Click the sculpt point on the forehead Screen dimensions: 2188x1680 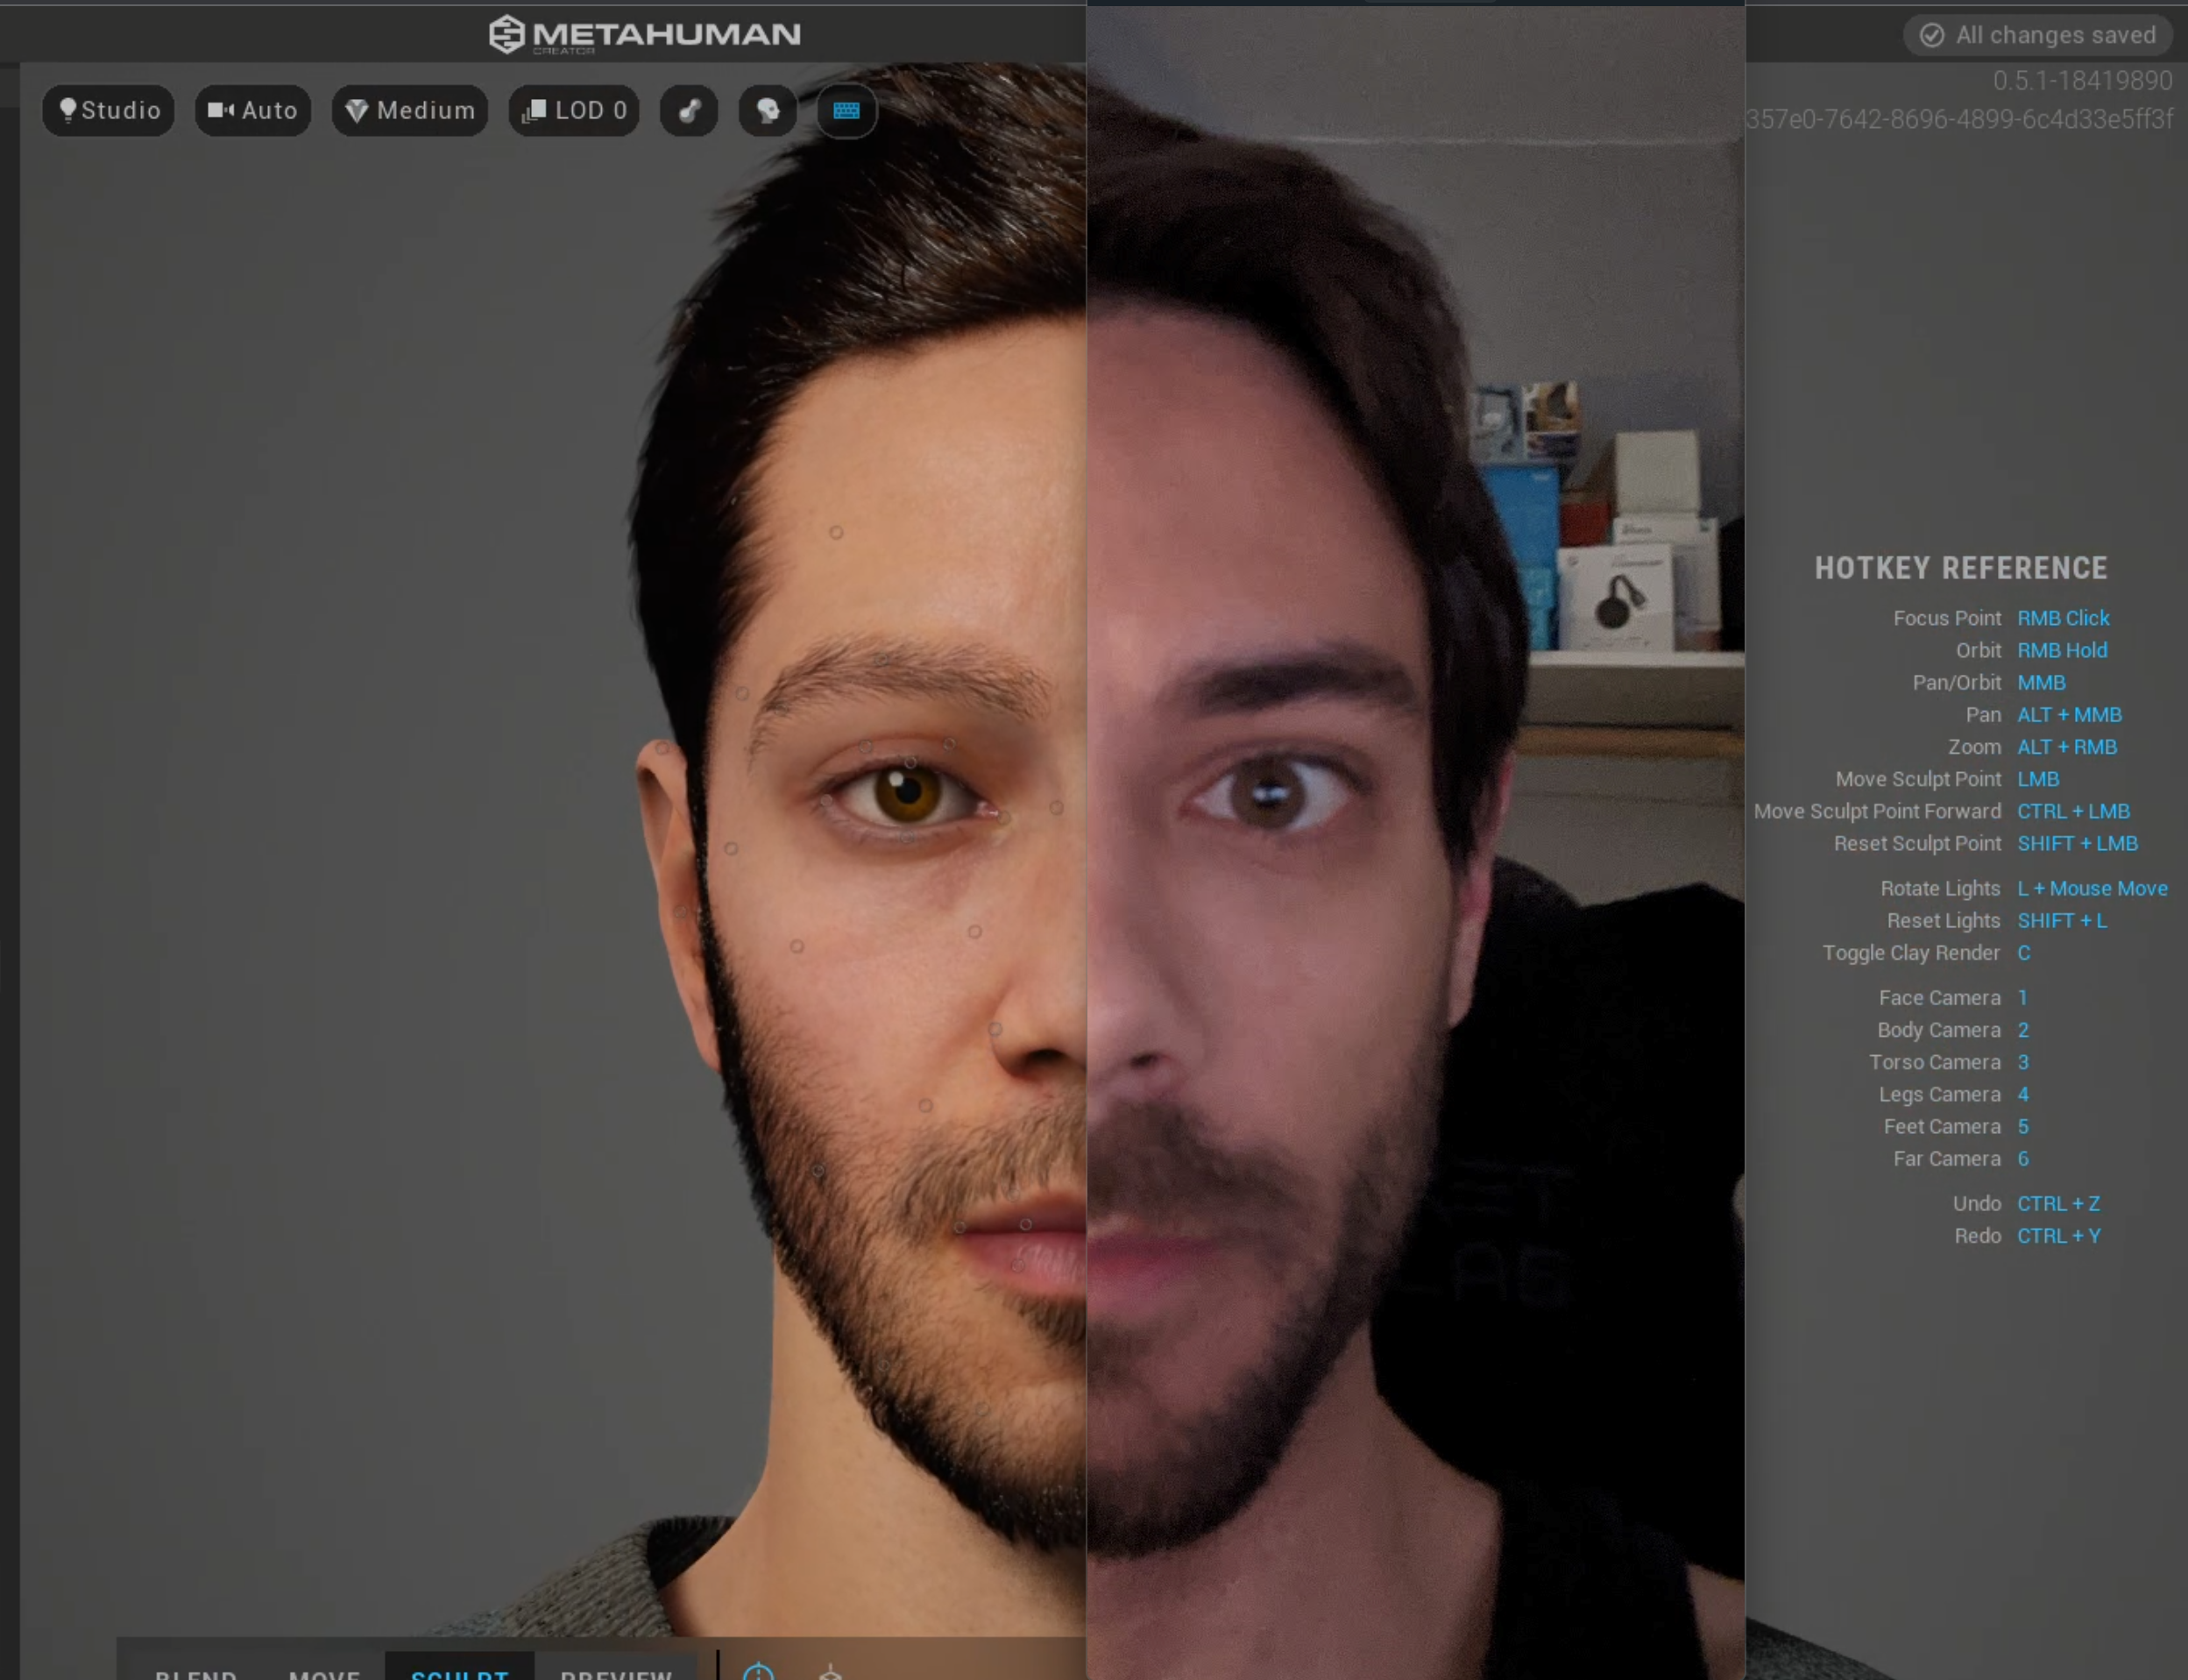click(836, 533)
